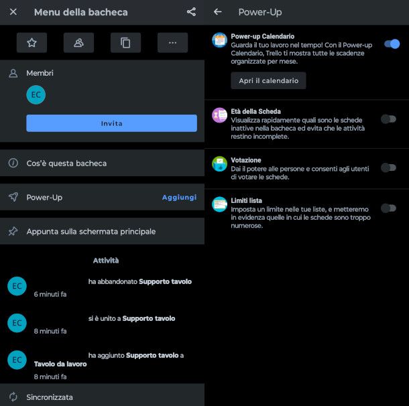This screenshot has width=409, height=406.
Task: Tap the Votazione power-up icon
Action: (x=220, y=164)
